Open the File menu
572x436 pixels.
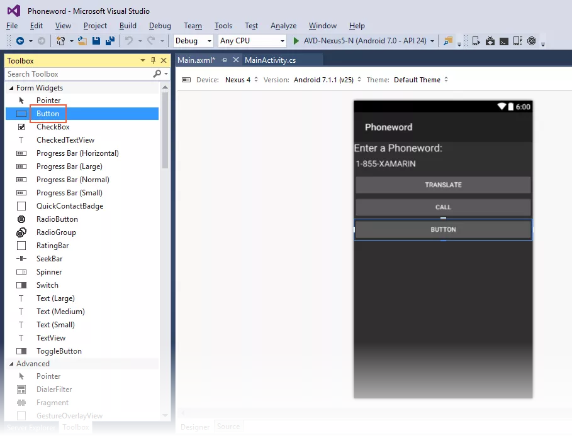click(x=12, y=26)
